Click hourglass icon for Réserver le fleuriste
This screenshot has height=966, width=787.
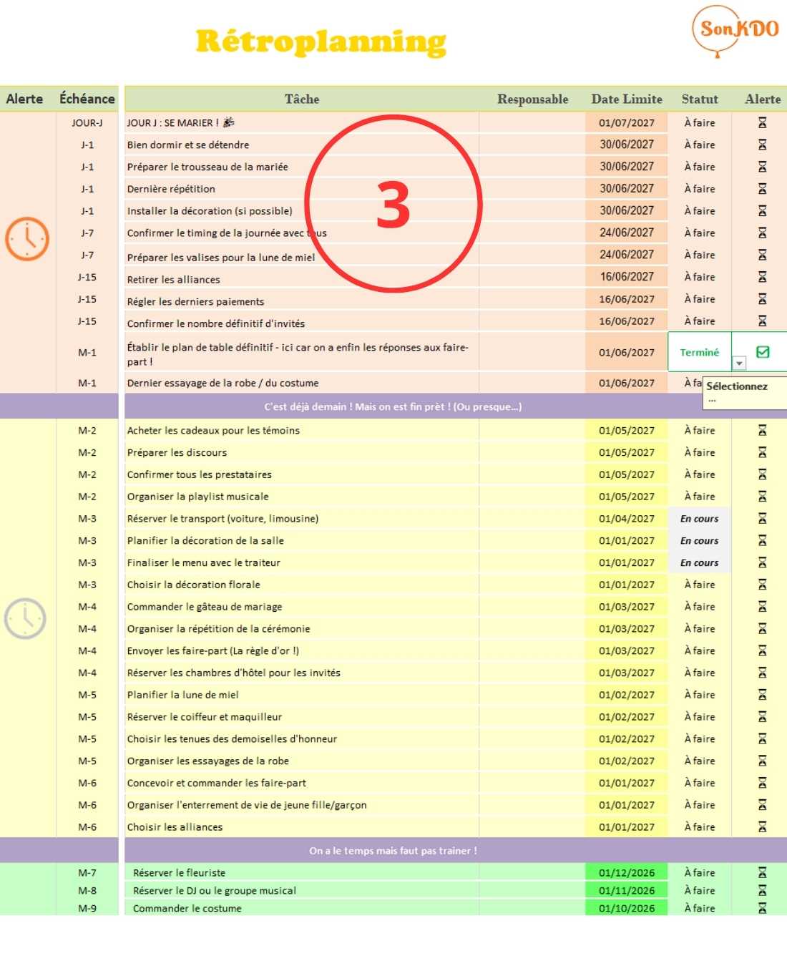(x=762, y=873)
